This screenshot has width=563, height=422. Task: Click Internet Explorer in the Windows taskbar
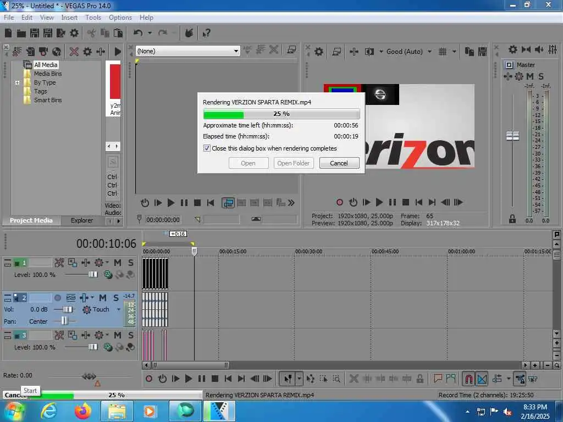[x=49, y=411]
